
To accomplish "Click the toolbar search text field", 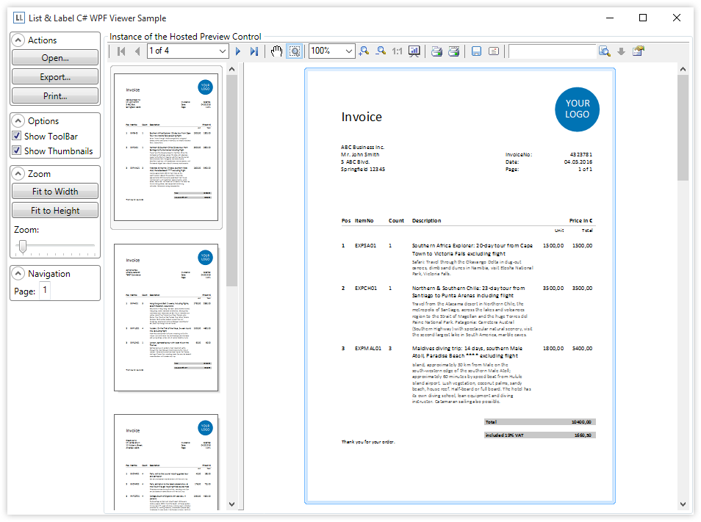I will click(552, 51).
